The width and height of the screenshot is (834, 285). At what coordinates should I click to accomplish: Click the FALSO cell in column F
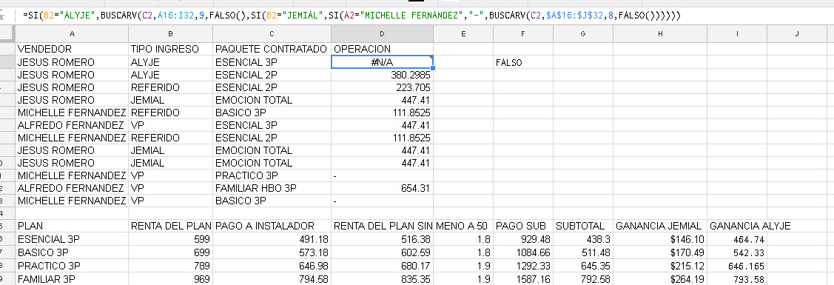tap(523, 62)
